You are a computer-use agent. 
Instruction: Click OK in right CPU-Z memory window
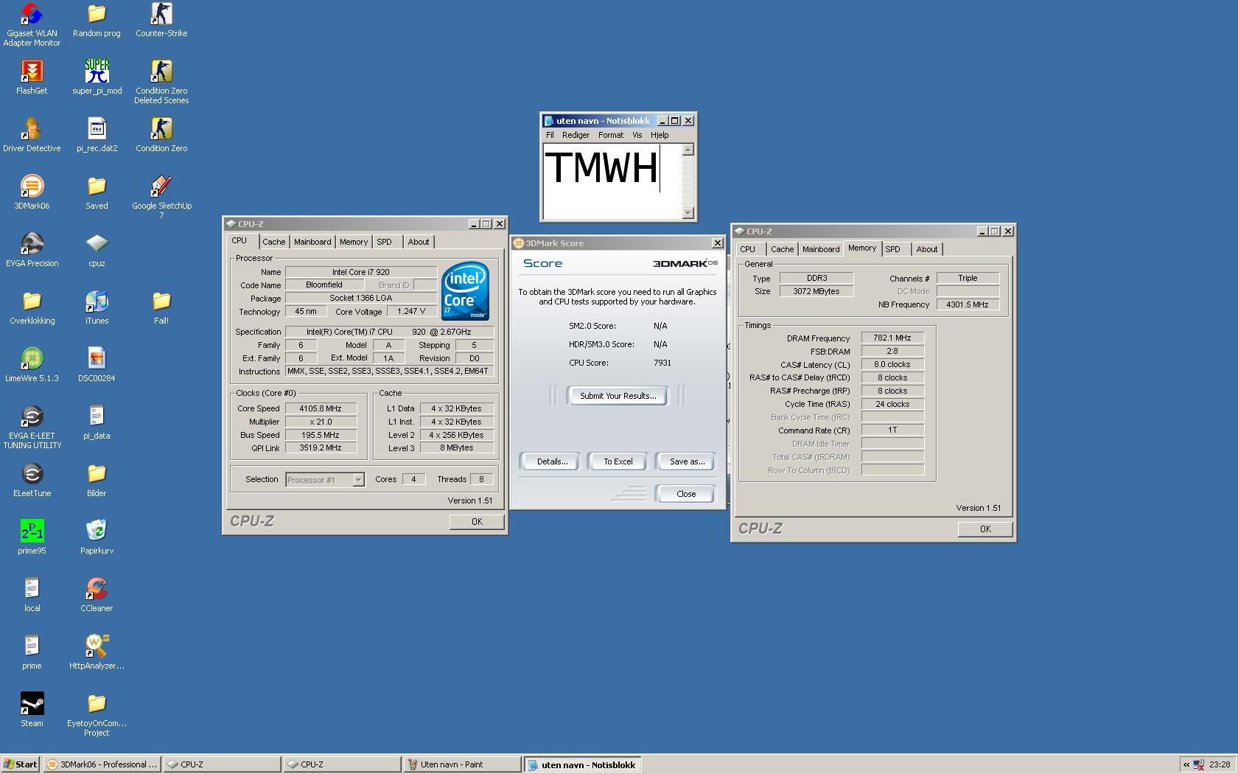985,529
